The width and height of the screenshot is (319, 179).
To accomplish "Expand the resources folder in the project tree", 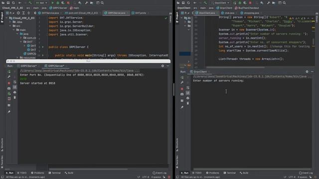I will click(17, 58).
